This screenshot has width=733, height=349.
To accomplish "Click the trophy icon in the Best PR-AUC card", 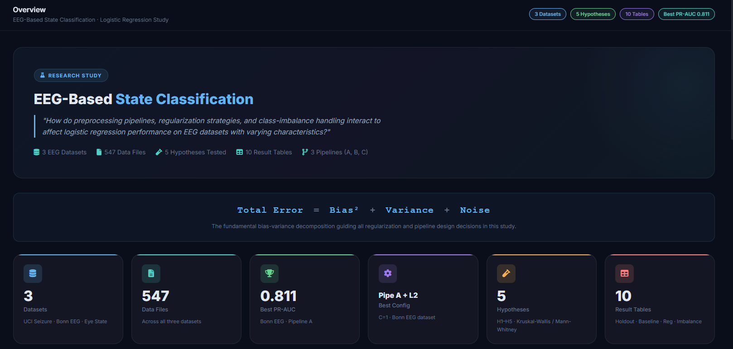I will click(x=270, y=273).
